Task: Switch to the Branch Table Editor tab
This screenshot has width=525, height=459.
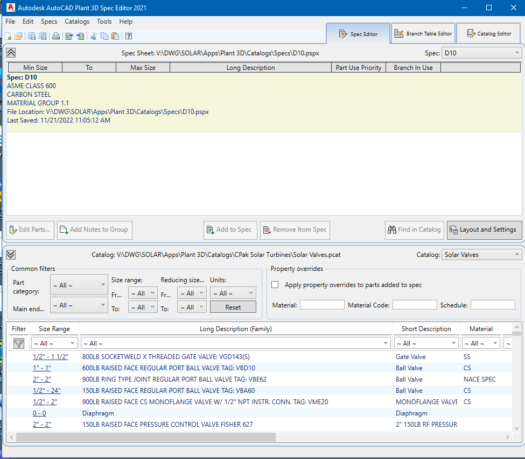Action: point(423,34)
